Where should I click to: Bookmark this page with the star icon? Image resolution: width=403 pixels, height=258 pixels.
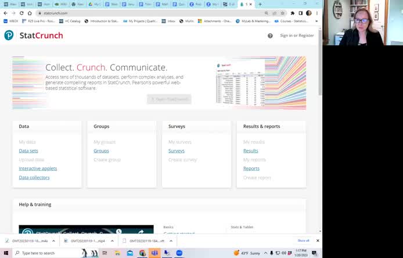click(283, 13)
